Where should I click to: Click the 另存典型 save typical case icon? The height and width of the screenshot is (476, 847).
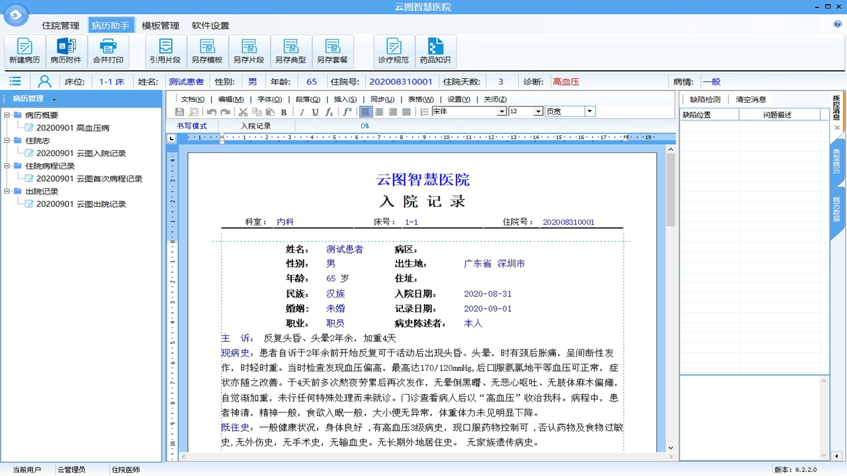click(291, 50)
